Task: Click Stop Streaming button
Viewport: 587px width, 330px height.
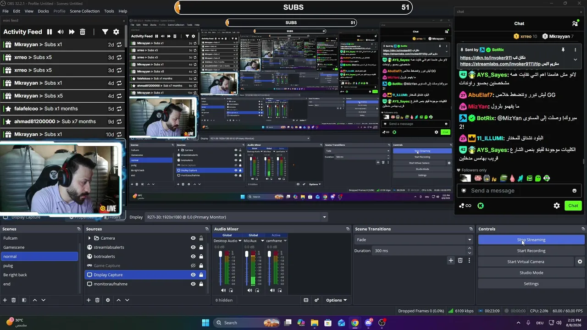Action: [531, 240]
